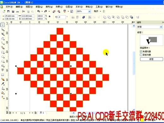Select the Rectangle tool

[3, 52]
